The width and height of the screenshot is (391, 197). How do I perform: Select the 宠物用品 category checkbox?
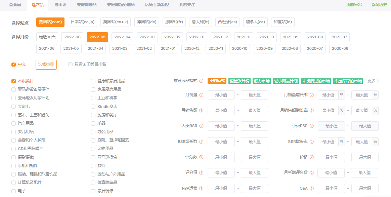[x=93, y=149]
